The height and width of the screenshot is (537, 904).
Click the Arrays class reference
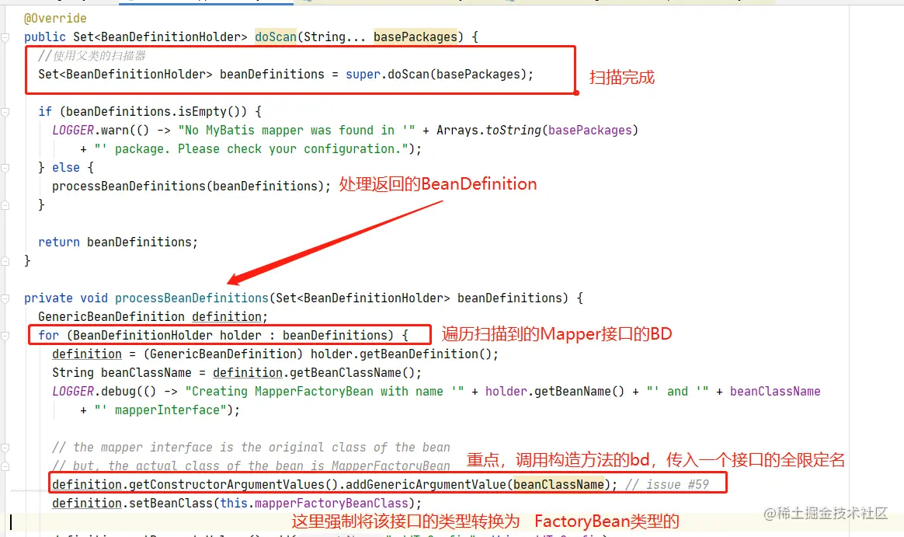[x=457, y=131]
